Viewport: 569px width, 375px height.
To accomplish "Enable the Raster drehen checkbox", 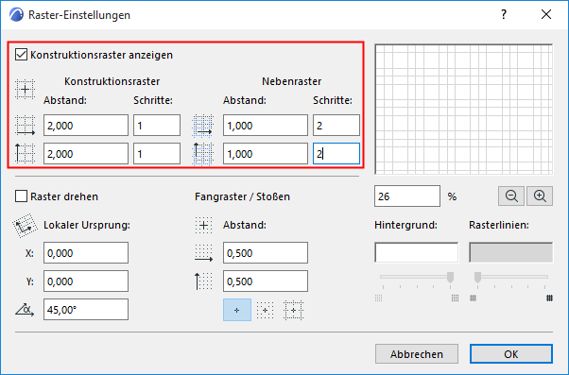I will [x=21, y=196].
